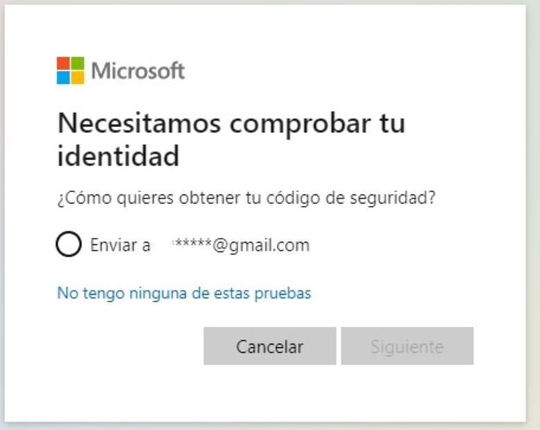Click the "Enviar a" label text
540x430 pixels.
(120, 245)
